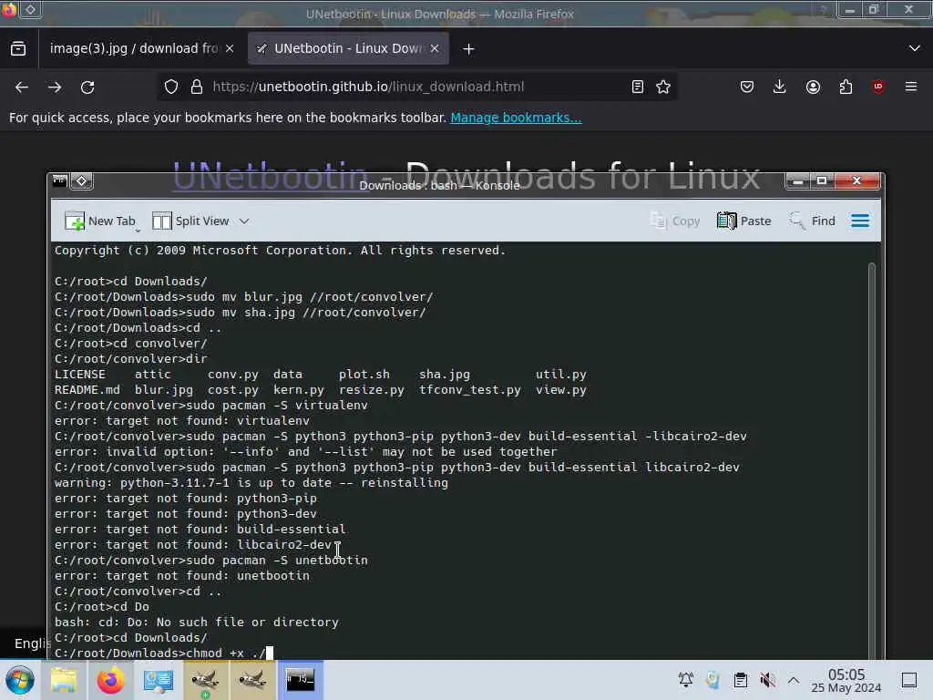Image resolution: width=933 pixels, height=700 pixels.
Task: Click Firefox forward navigation arrow
Action: click(x=55, y=87)
